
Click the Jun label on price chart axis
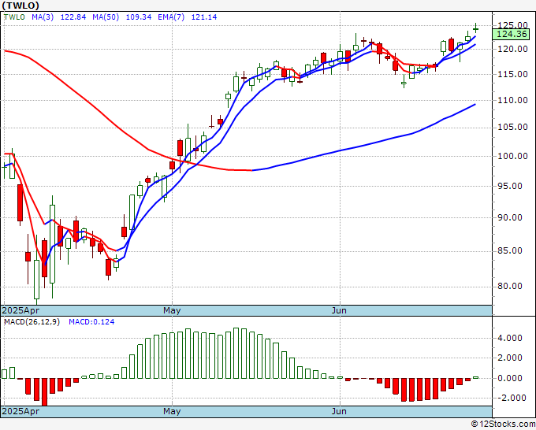(x=339, y=310)
